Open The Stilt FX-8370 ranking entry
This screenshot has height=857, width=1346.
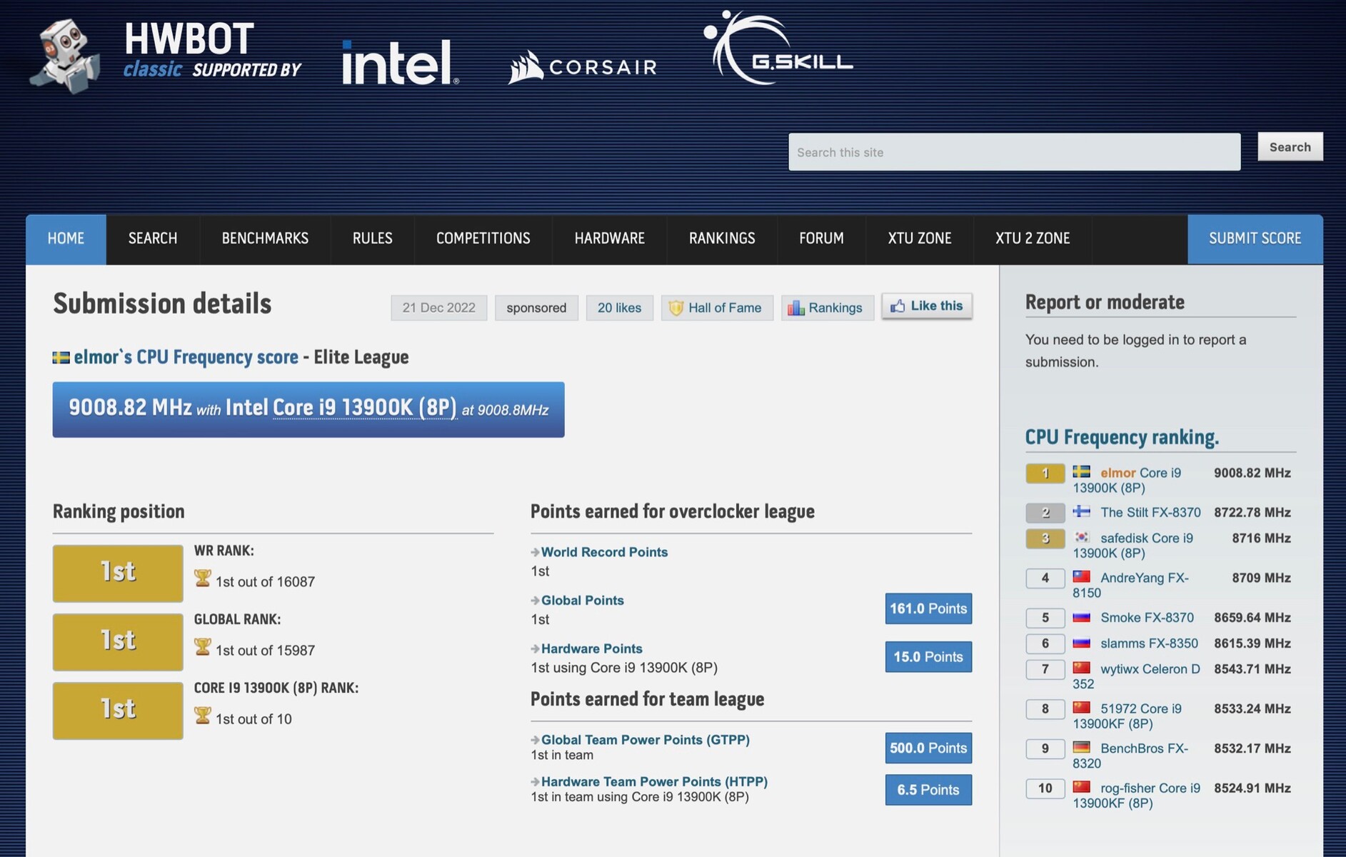(1150, 512)
